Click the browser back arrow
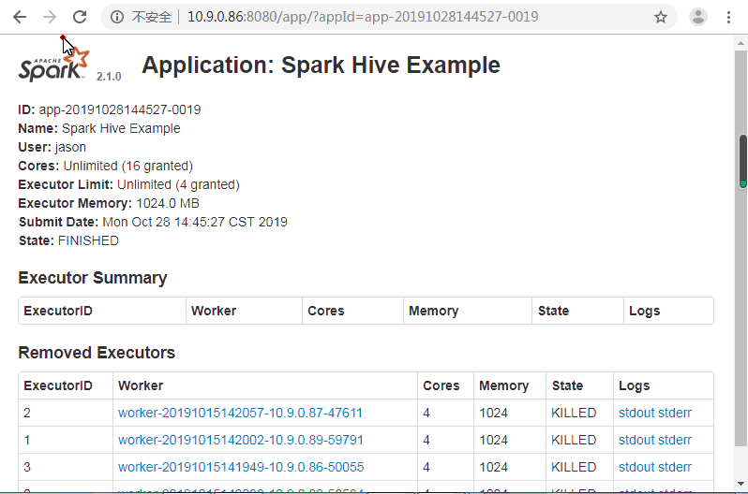Screen dimensions: 748x494 pyautogui.click(x=20, y=17)
